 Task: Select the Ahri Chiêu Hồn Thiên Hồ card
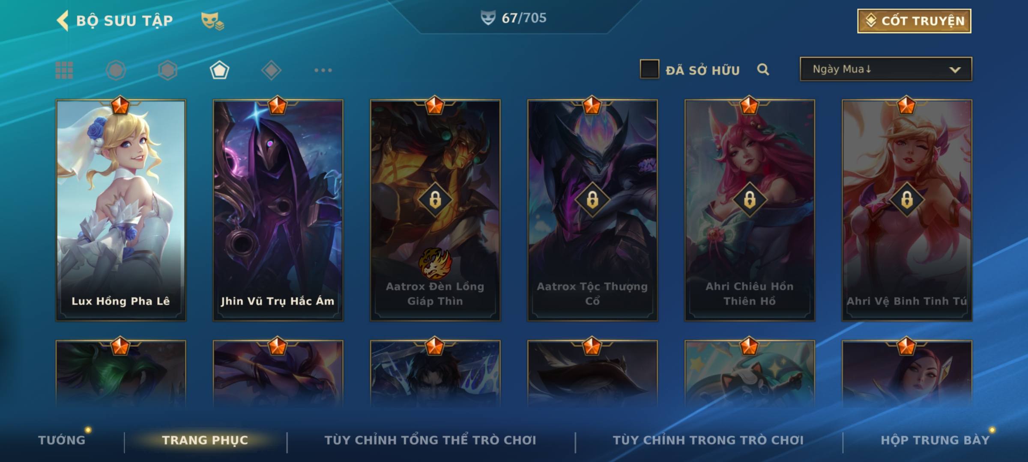coord(750,210)
